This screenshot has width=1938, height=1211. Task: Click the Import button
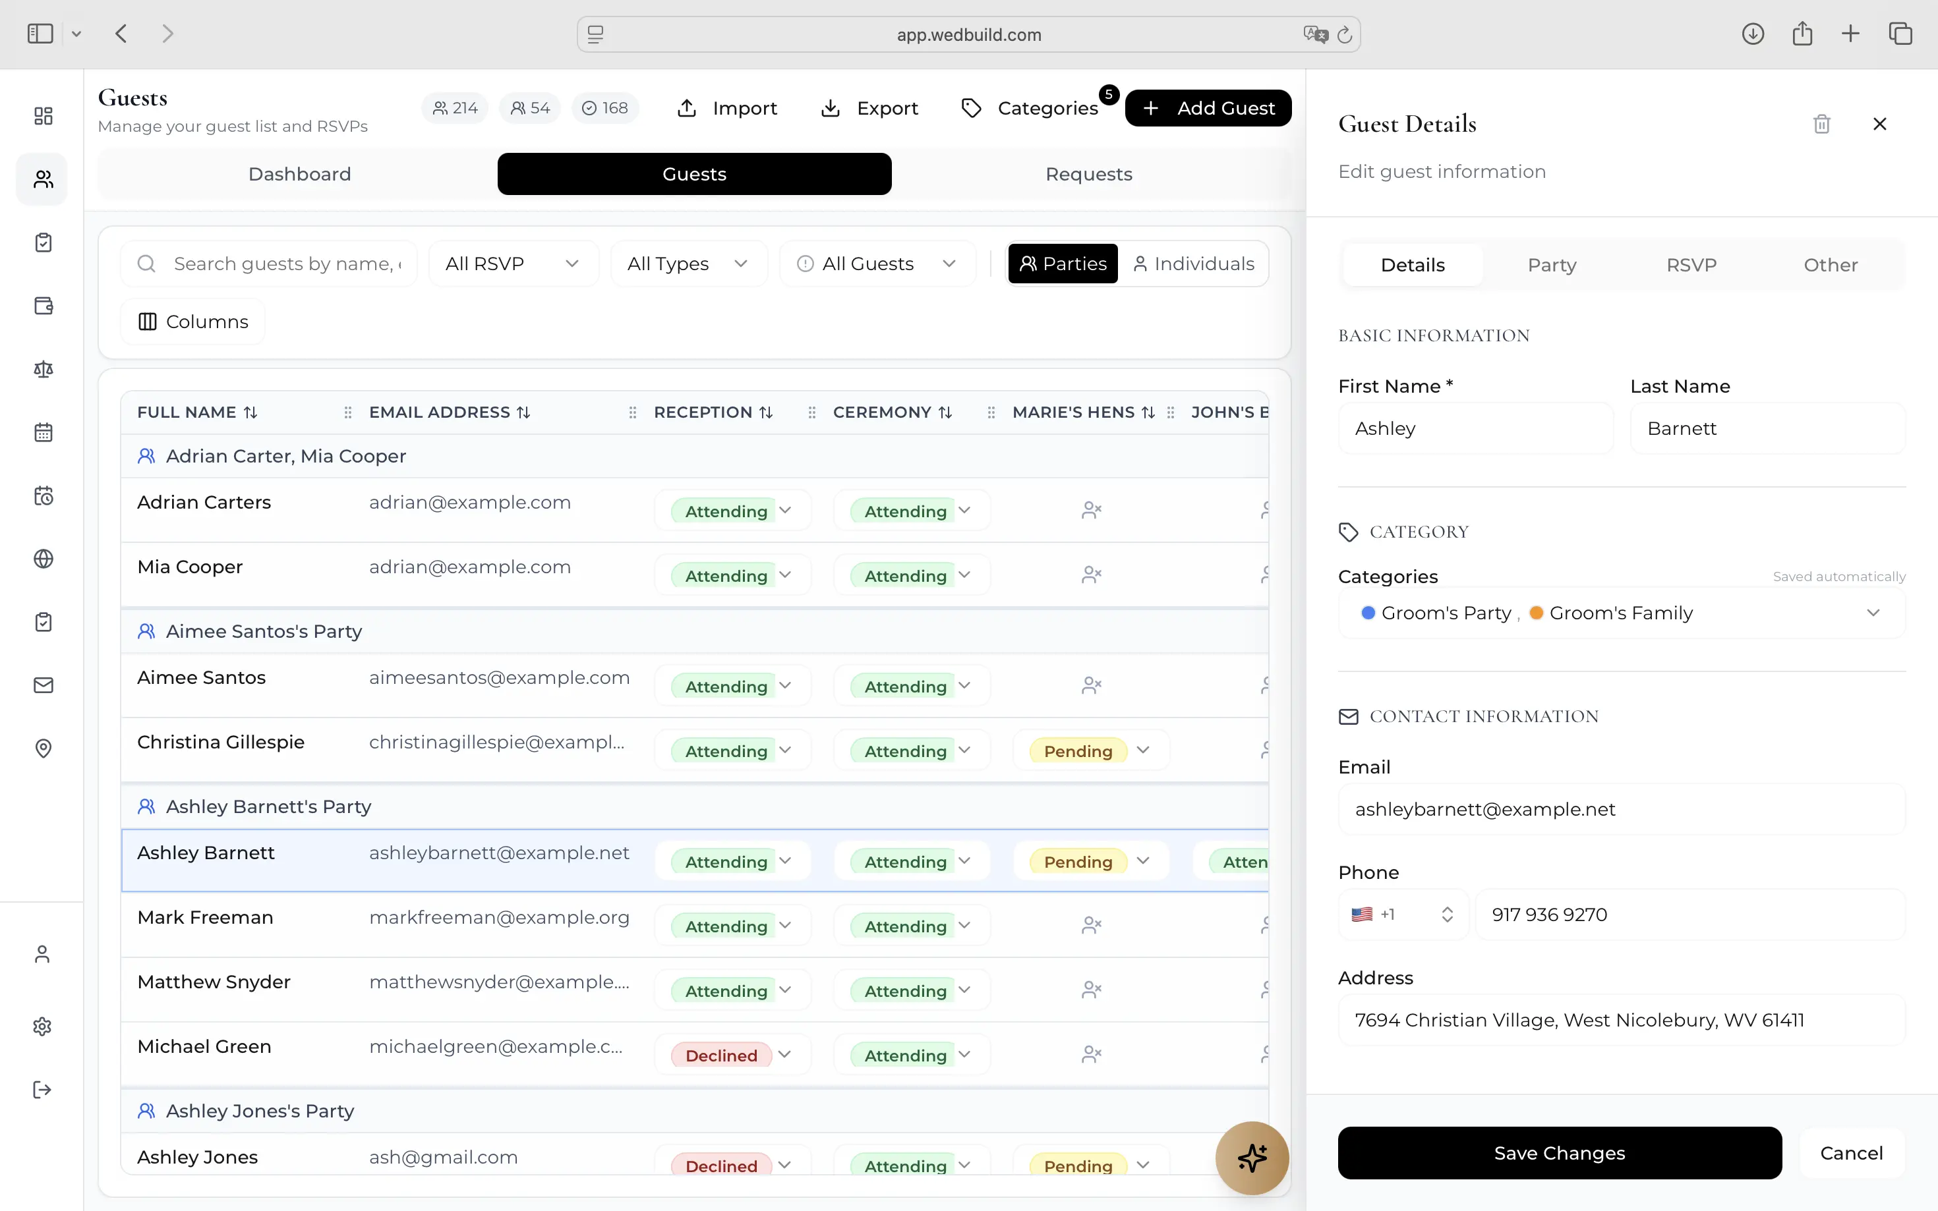tap(728, 108)
